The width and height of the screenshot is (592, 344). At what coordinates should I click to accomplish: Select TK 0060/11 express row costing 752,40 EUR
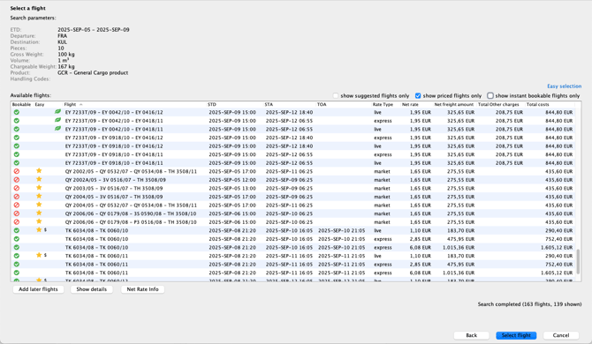[293, 264]
